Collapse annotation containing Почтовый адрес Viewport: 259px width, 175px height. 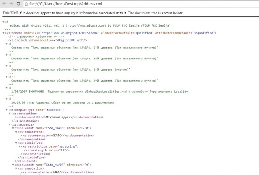(x=10, y=114)
